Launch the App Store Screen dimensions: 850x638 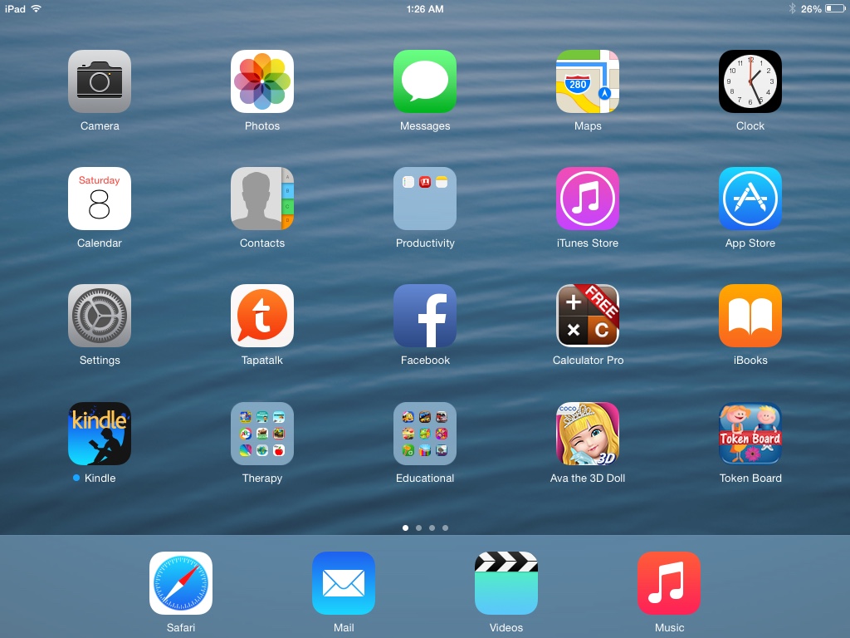pos(750,199)
